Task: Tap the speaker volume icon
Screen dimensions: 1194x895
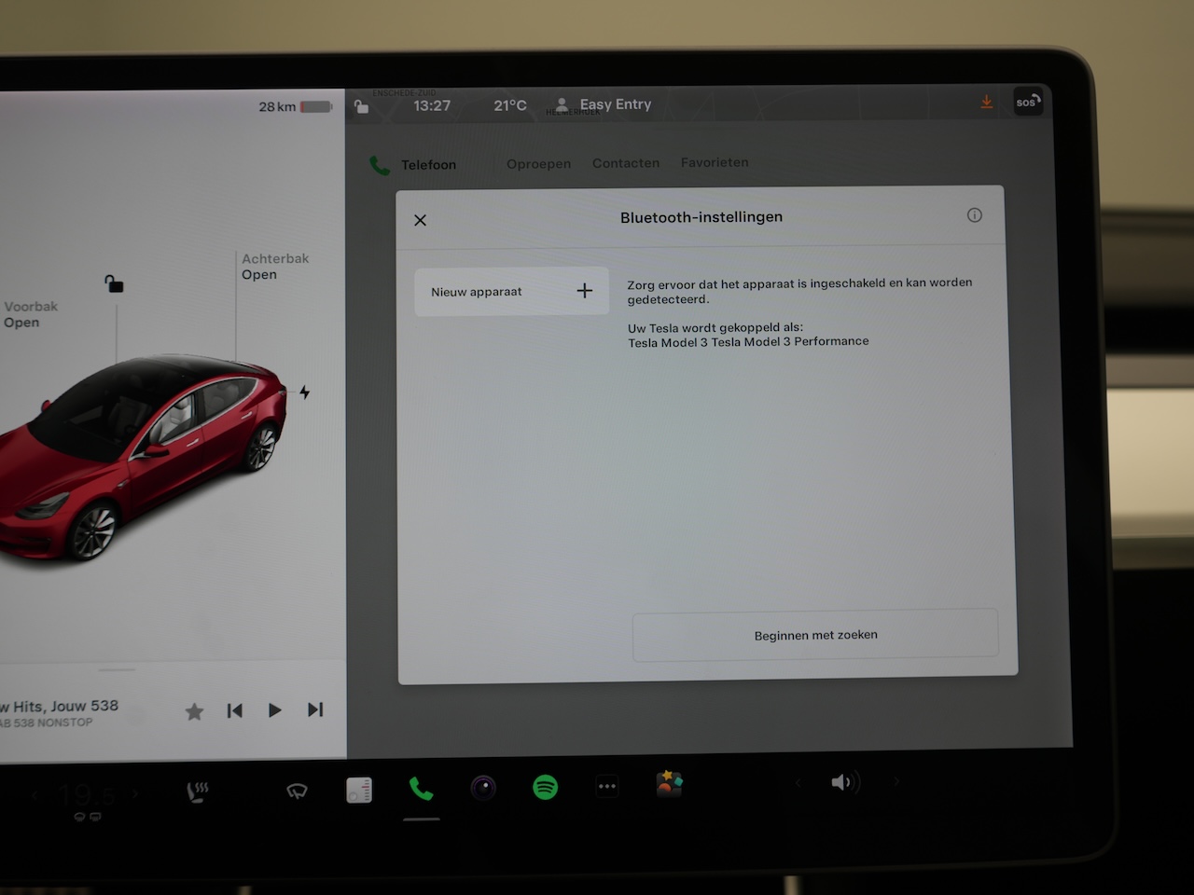Action: point(845,782)
